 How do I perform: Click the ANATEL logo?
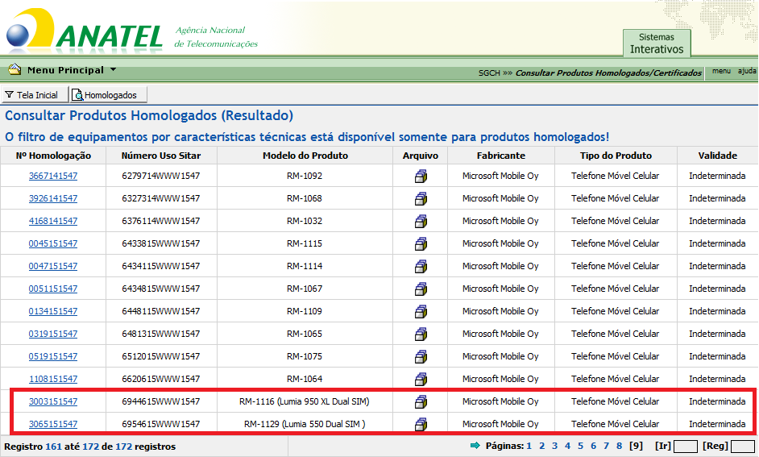click(x=85, y=30)
